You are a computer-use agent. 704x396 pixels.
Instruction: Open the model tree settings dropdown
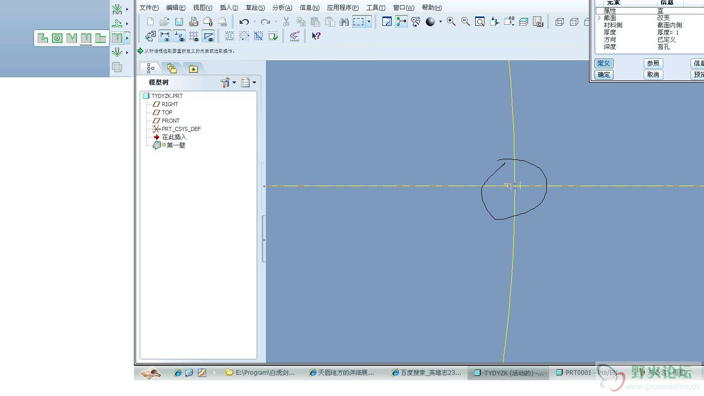228,82
